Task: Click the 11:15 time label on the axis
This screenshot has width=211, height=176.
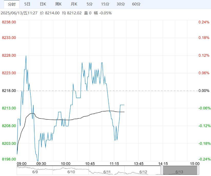Action: click(114, 164)
